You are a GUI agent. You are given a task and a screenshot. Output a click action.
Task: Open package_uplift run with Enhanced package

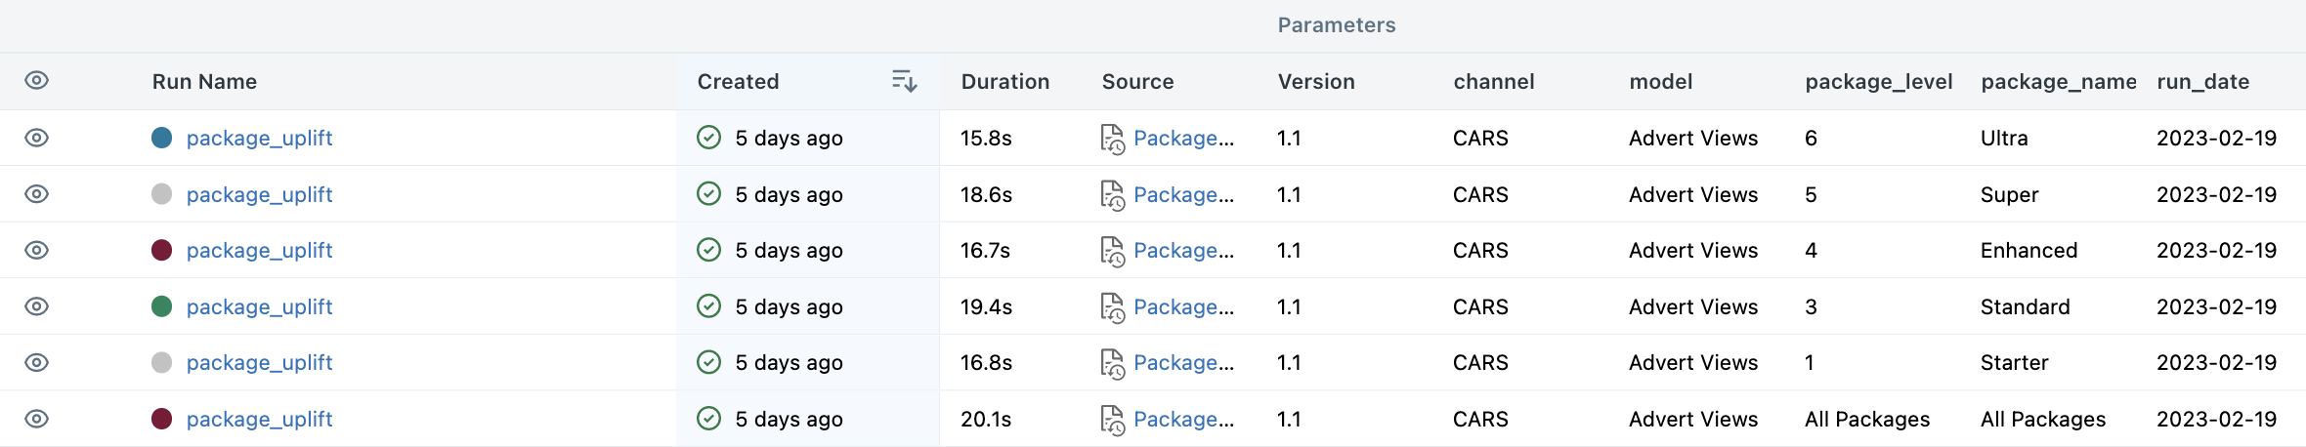259,251
